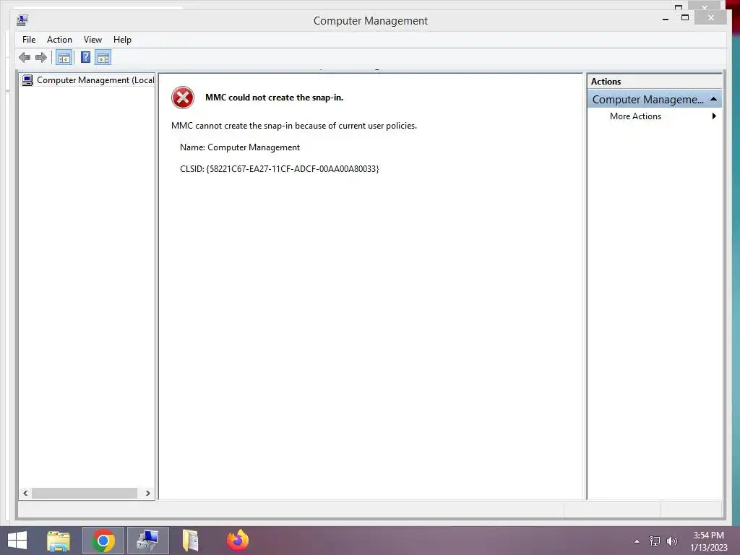The width and height of the screenshot is (740, 555).
Task: Click the Computer Management tree node icon
Action: [x=28, y=80]
